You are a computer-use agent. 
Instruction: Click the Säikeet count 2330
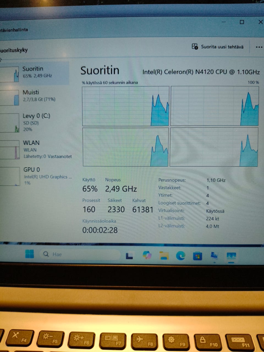(116, 210)
